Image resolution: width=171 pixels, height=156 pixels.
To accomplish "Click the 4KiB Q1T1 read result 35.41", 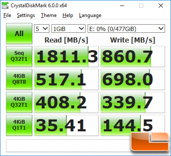I will click(66, 125).
